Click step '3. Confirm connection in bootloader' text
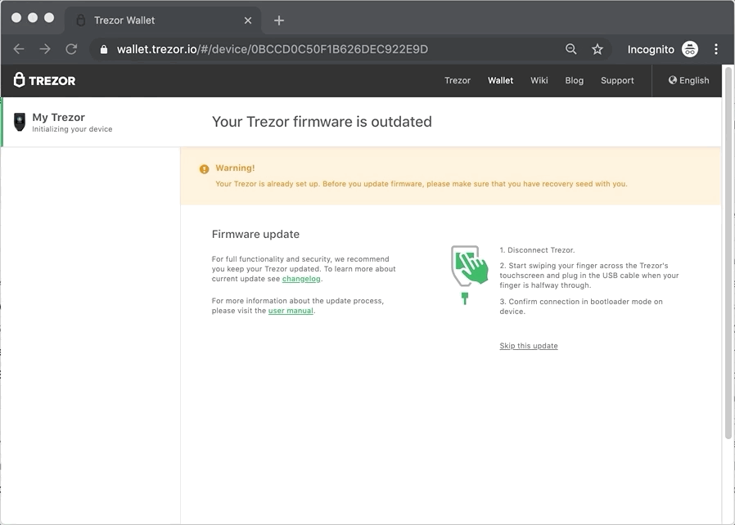 [x=581, y=307]
